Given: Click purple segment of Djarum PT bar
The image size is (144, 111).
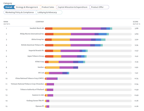Looking at the screenshot, I should pyautogui.click(x=48, y=107).
